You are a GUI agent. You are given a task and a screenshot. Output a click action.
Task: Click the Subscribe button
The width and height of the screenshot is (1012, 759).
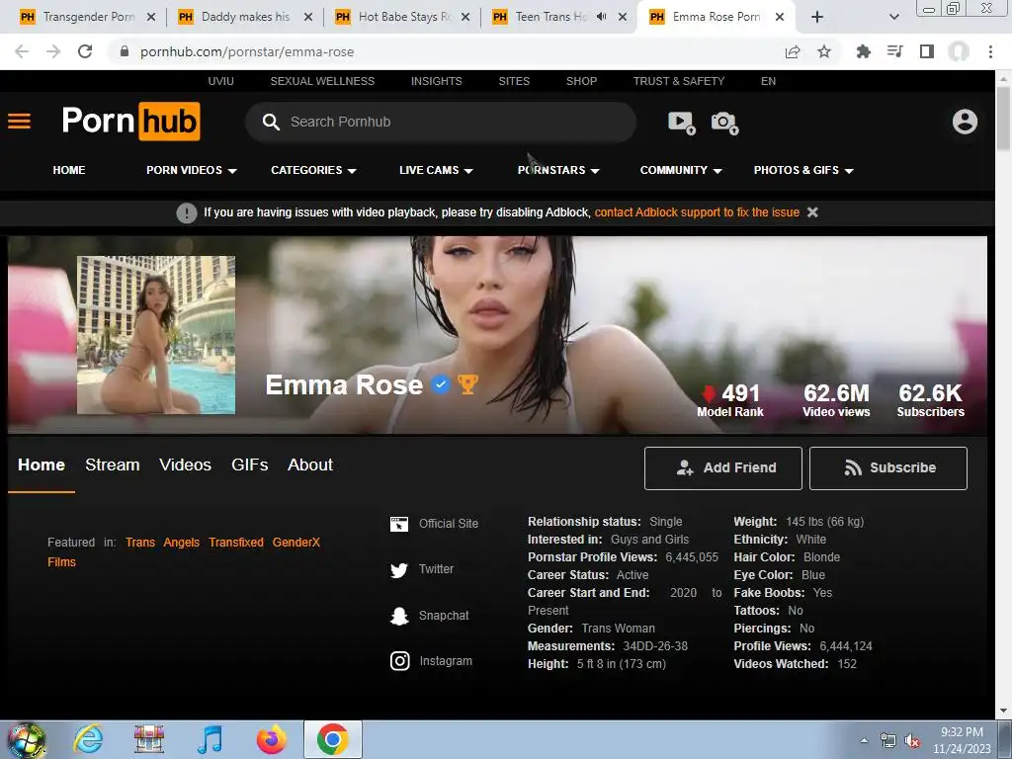pos(888,467)
